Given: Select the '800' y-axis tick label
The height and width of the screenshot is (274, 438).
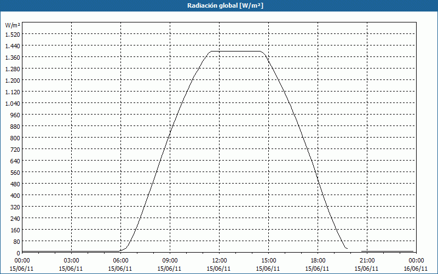Looking at the screenshot, I should point(15,138).
